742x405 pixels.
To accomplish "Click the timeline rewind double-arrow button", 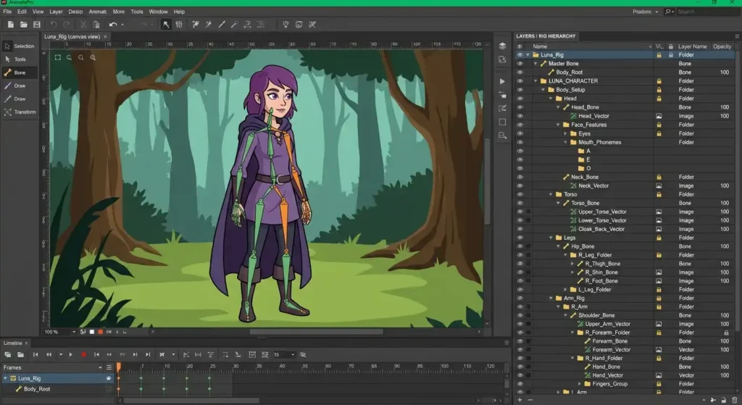I will [49, 354].
